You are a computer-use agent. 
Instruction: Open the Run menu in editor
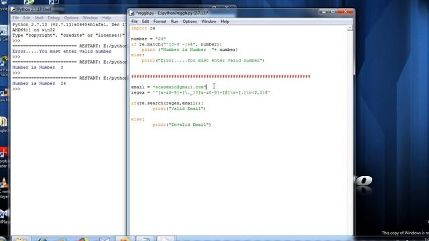[x=174, y=21]
